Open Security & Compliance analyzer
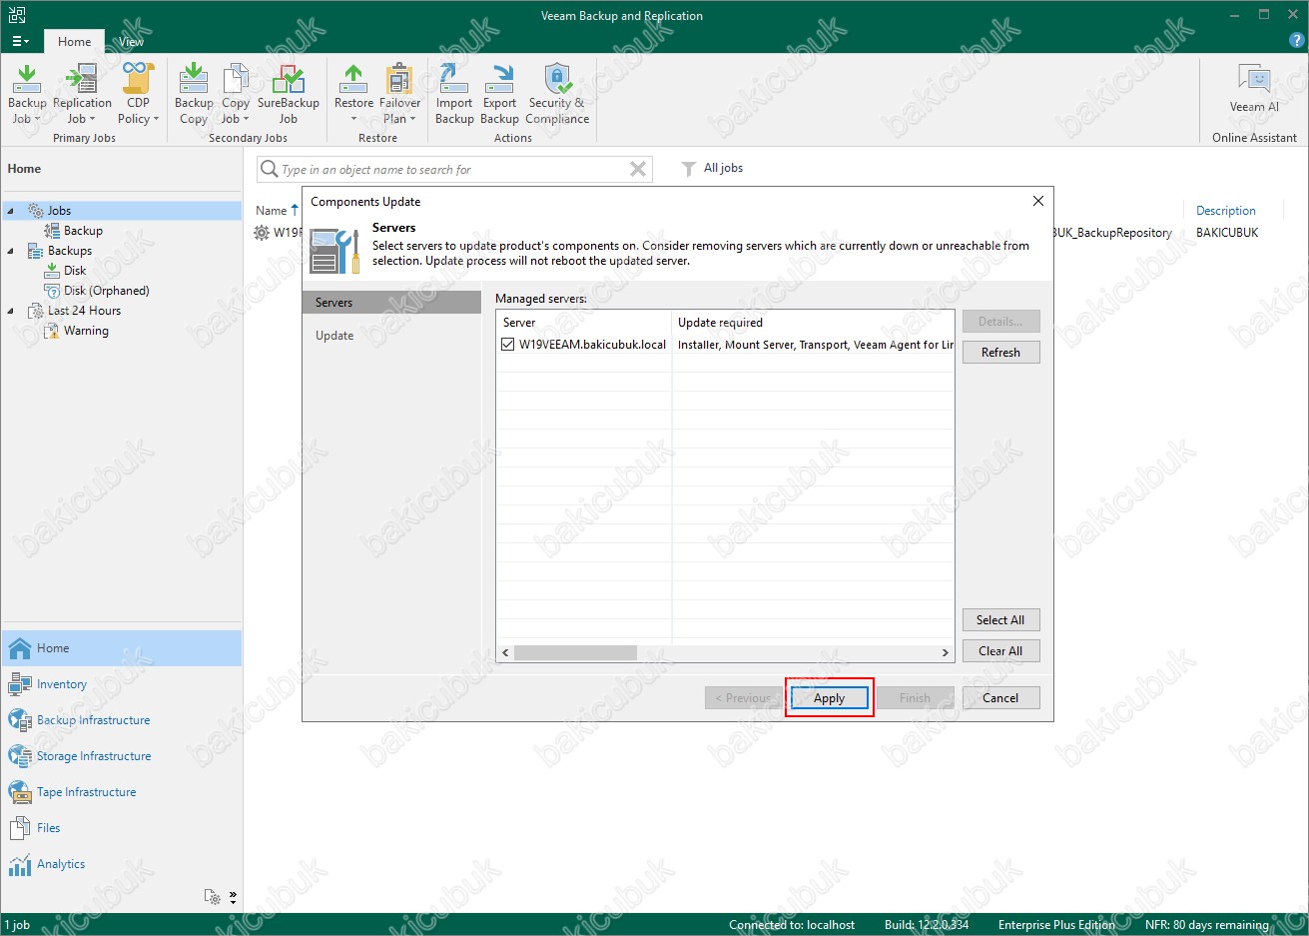 coord(557,94)
